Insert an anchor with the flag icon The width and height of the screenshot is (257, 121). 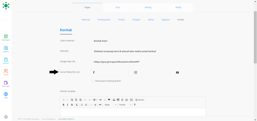(x=109, y=100)
